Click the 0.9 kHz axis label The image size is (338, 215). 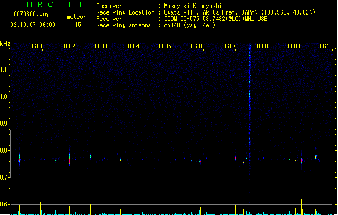coord(5,124)
